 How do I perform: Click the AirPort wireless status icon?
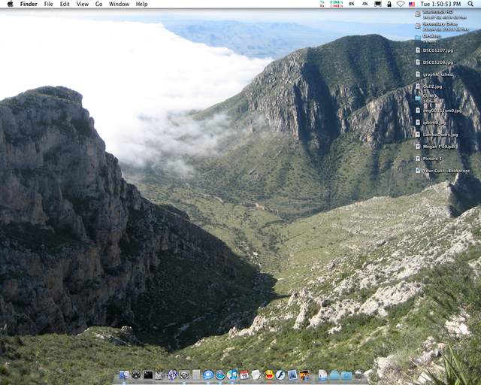pos(401,4)
